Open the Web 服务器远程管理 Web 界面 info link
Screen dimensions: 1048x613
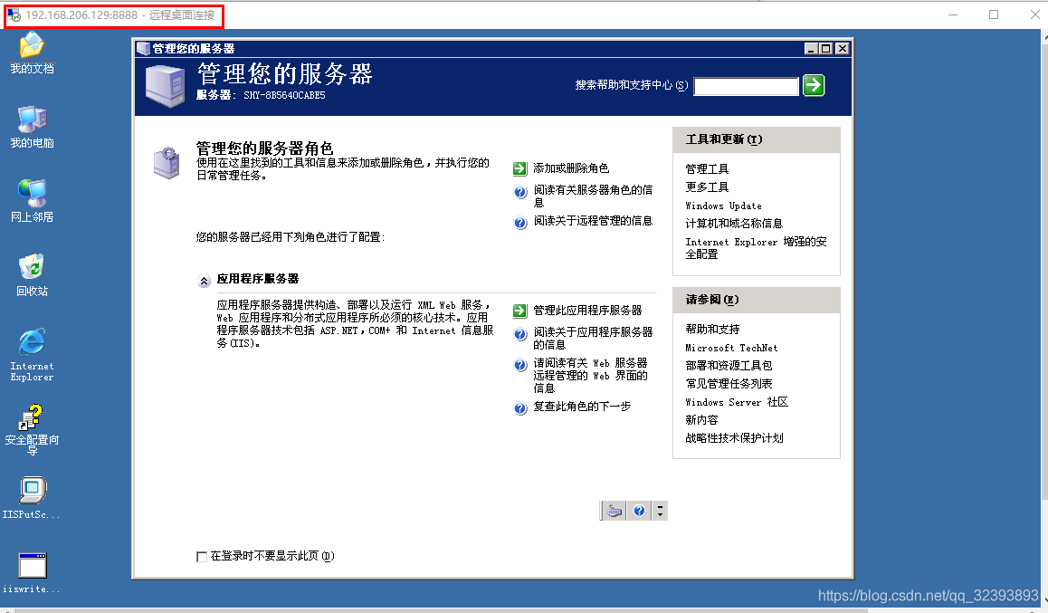pos(590,375)
